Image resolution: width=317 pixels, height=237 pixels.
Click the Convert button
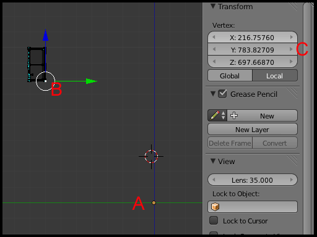click(275, 143)
